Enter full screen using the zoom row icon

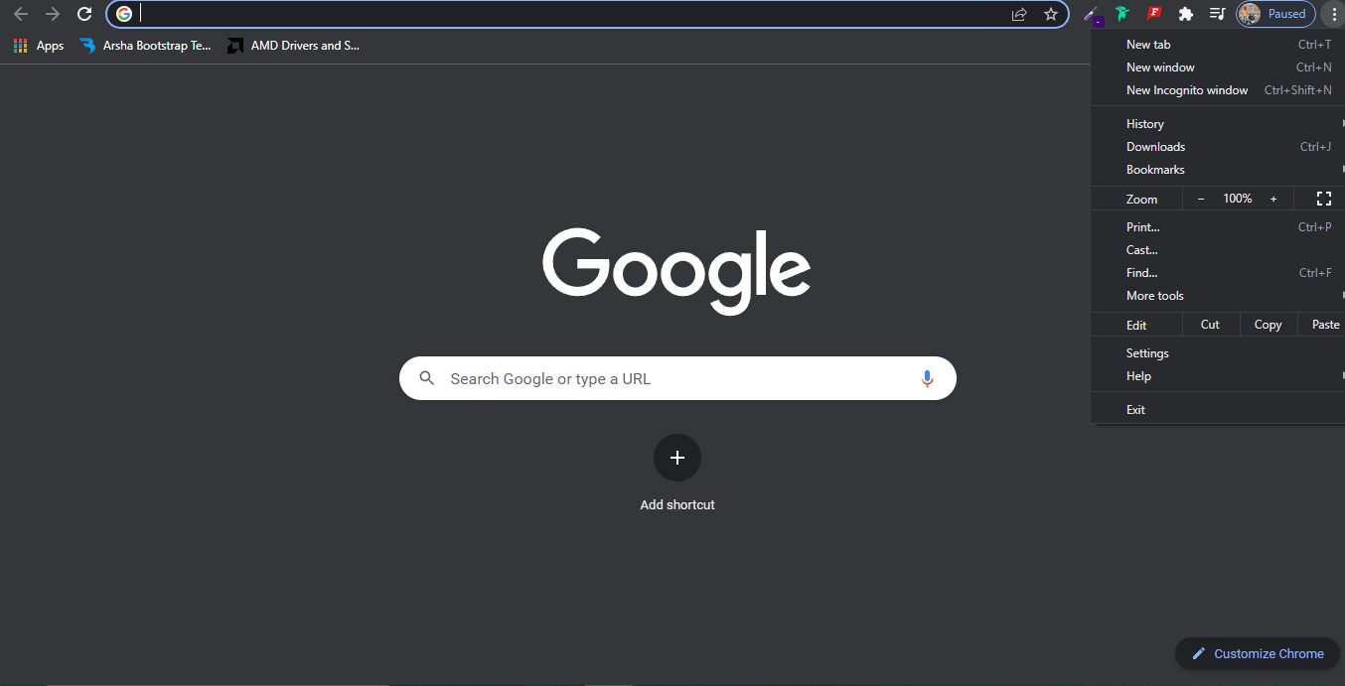(x=1323, y=199)
